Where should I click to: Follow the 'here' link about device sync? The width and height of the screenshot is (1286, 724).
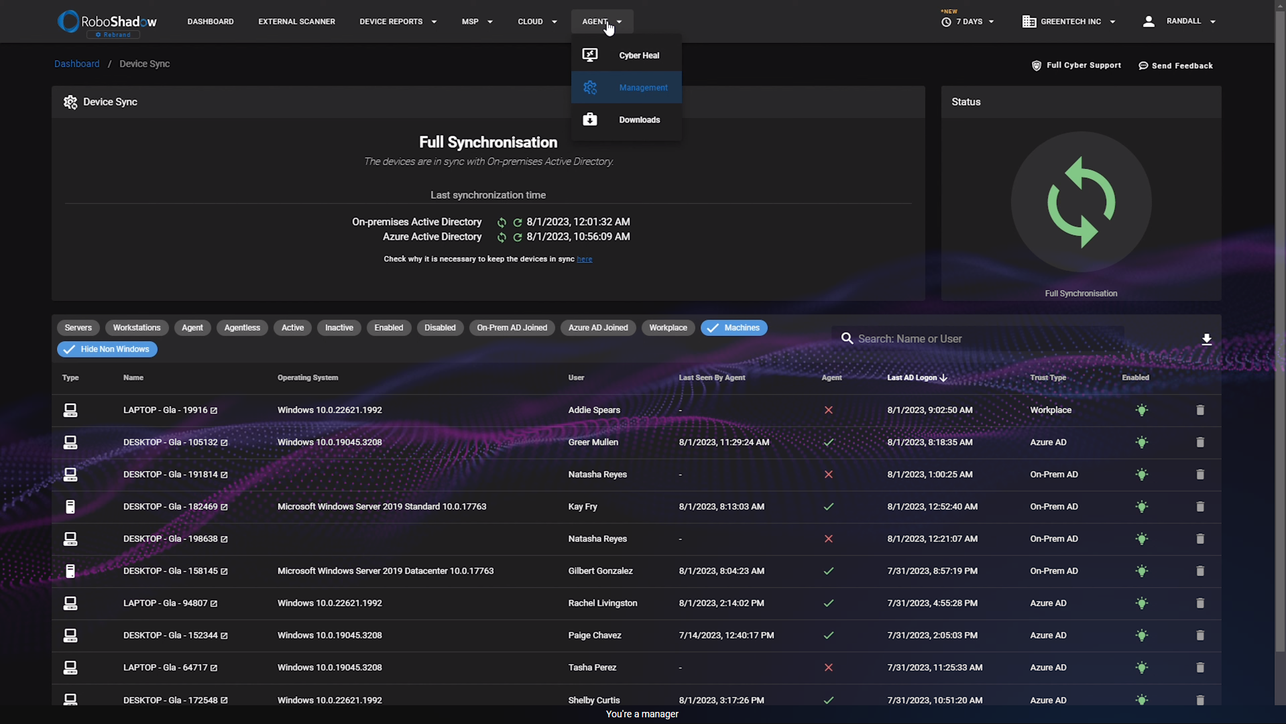pyautogui.click(x=584, y=259)
